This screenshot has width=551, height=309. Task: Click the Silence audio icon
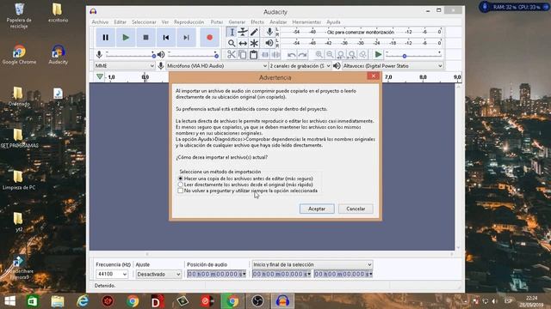275,55
